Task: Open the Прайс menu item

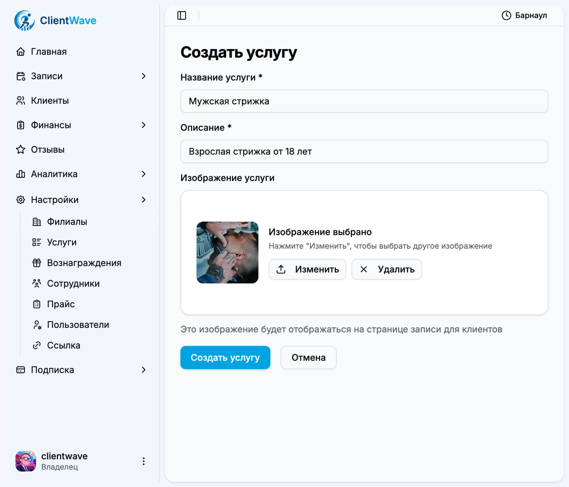Action: (61, 304)
